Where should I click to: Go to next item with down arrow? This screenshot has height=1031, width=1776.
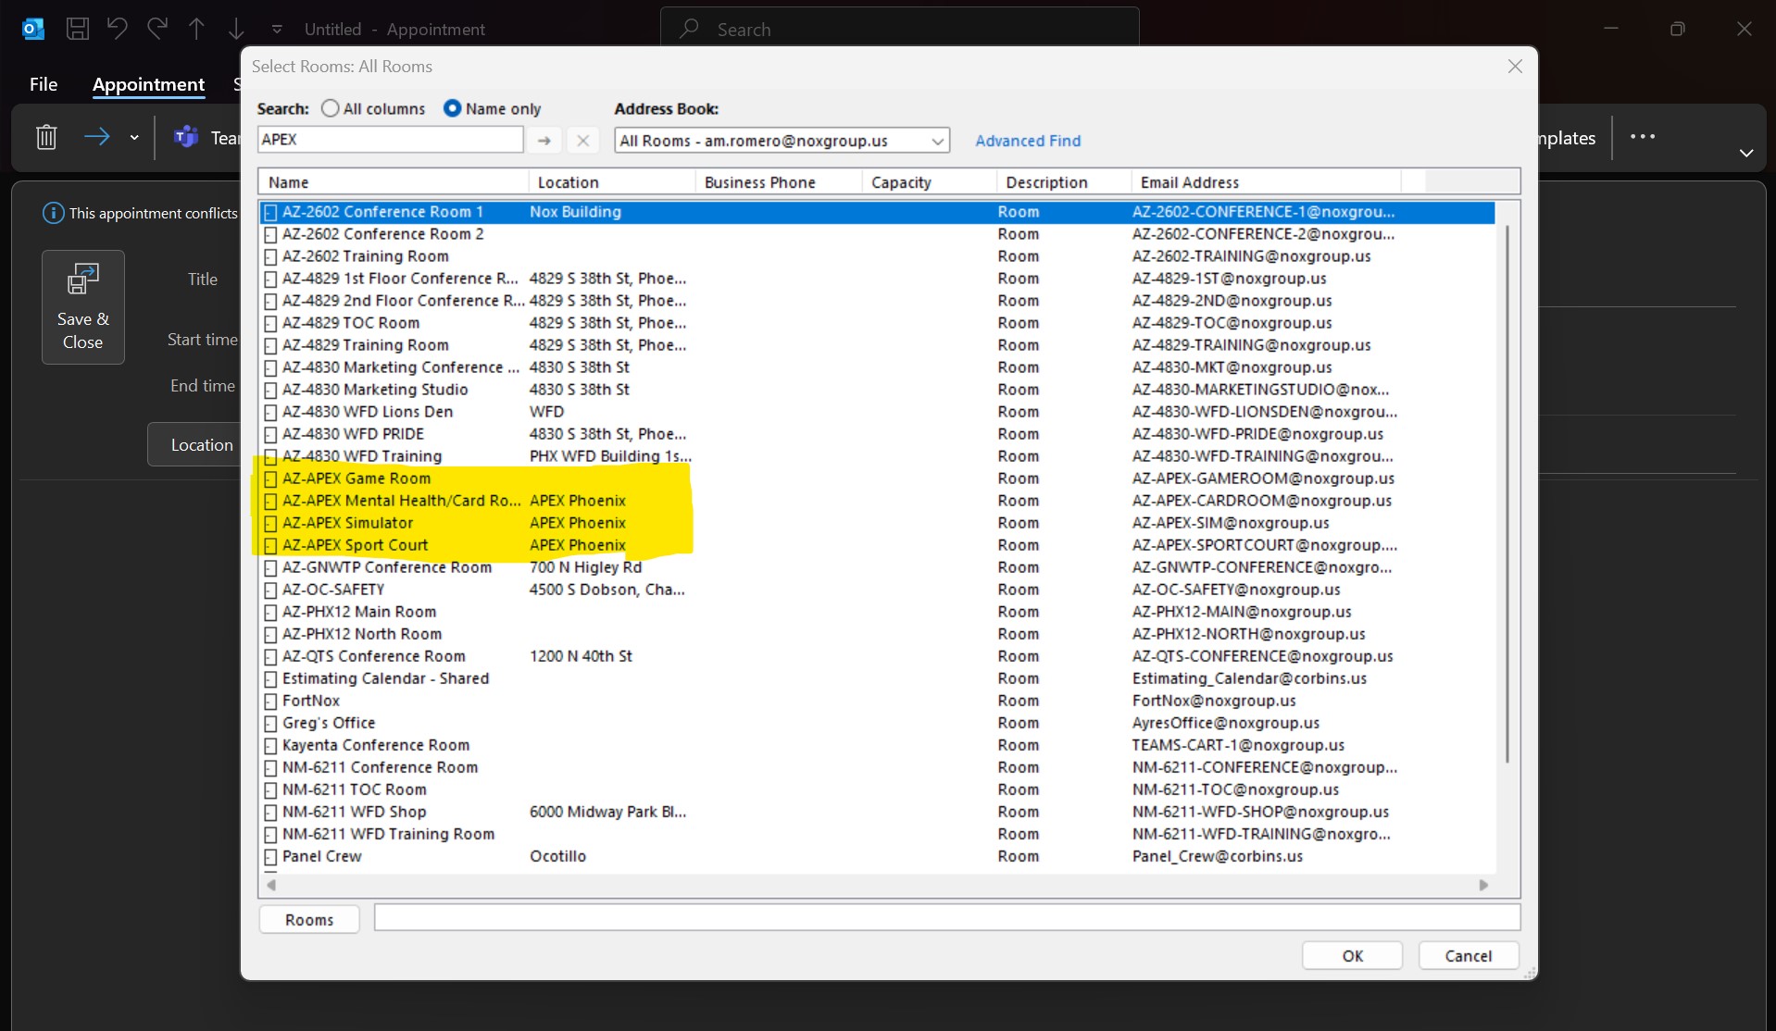236,29
